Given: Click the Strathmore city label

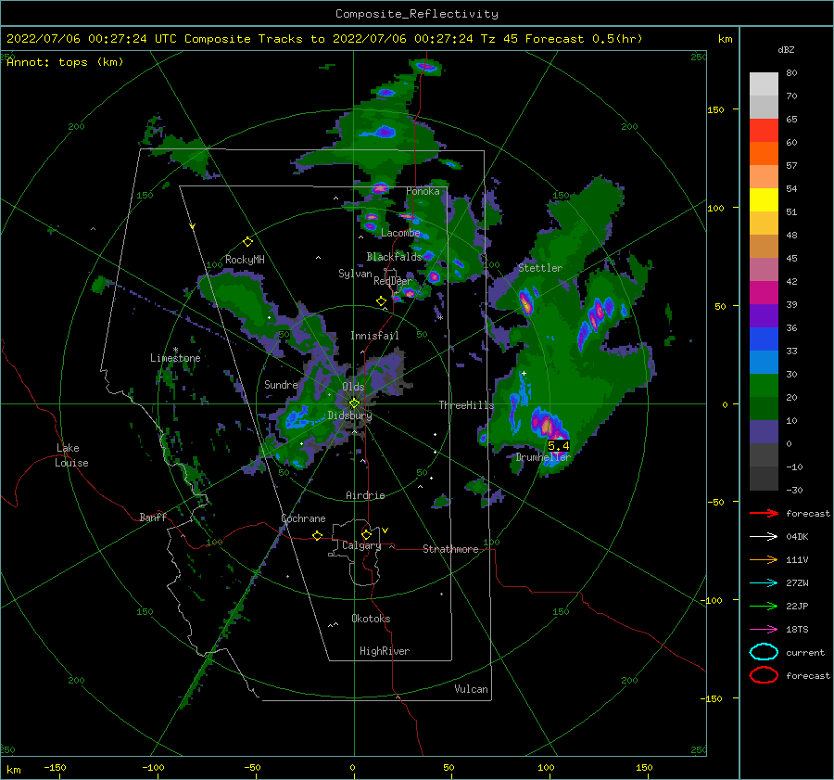Looking at the screenshot, I should coord(450,549).
